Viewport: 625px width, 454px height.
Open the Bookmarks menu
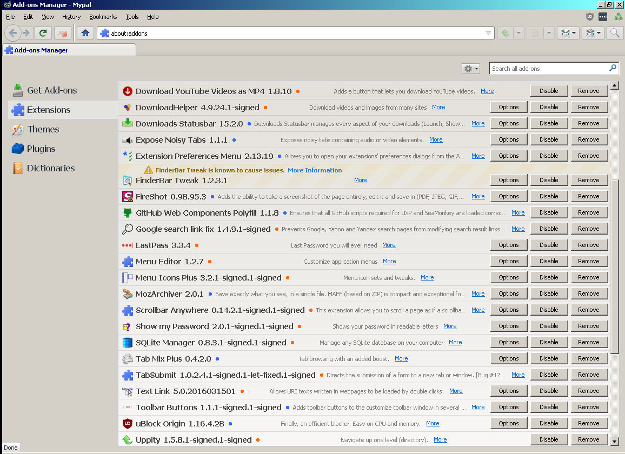tap(103, 17)
